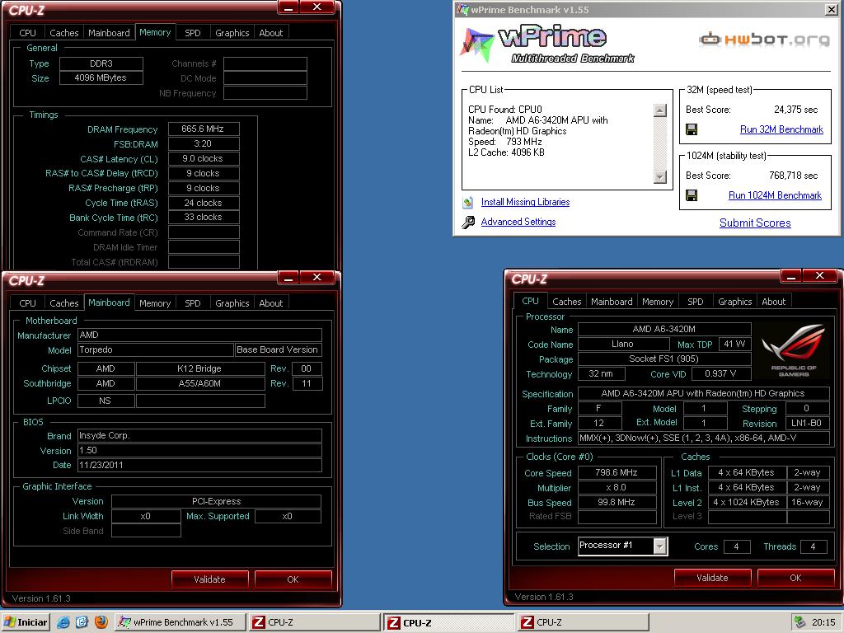Screen dimensions: 844x633
Task: Open Graphics tab in Memory window
Action: click(232, 33)
